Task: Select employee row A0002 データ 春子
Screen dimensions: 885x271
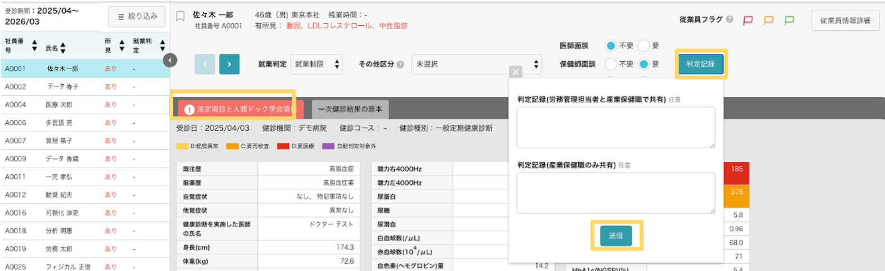Action: [x=84, y=87]
